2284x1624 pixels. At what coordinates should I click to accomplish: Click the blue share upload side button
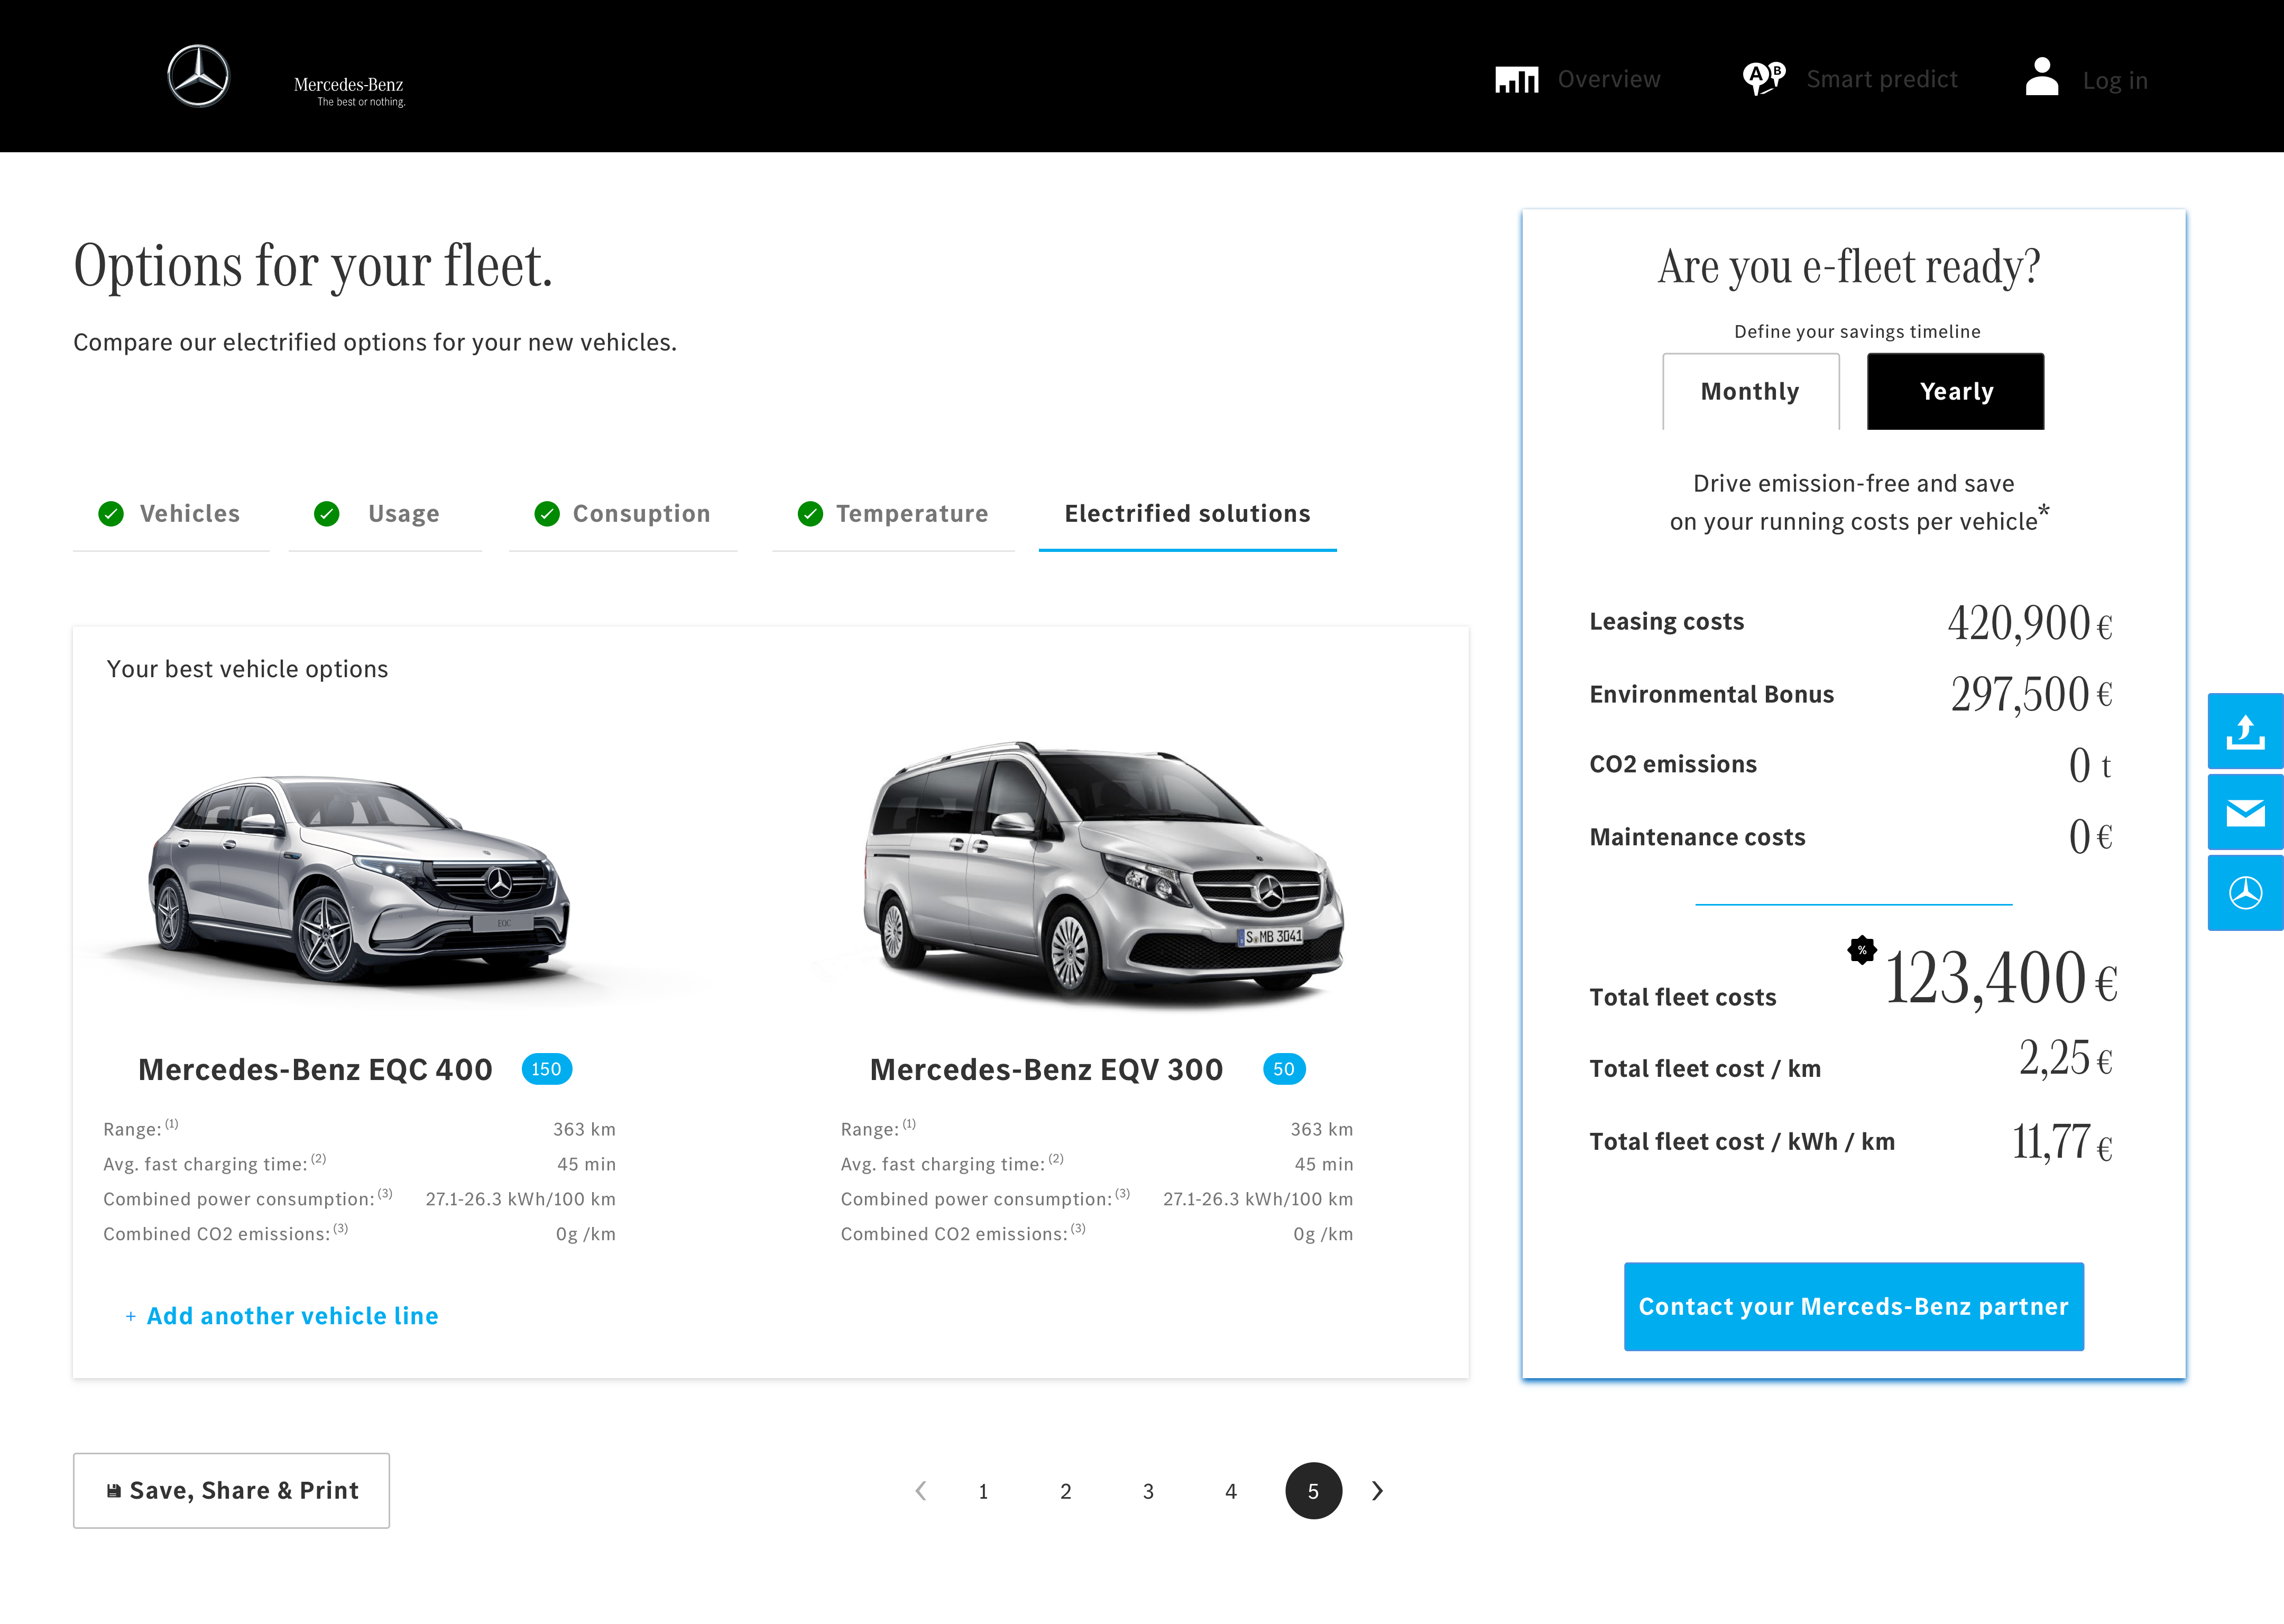click(2245, 732)
